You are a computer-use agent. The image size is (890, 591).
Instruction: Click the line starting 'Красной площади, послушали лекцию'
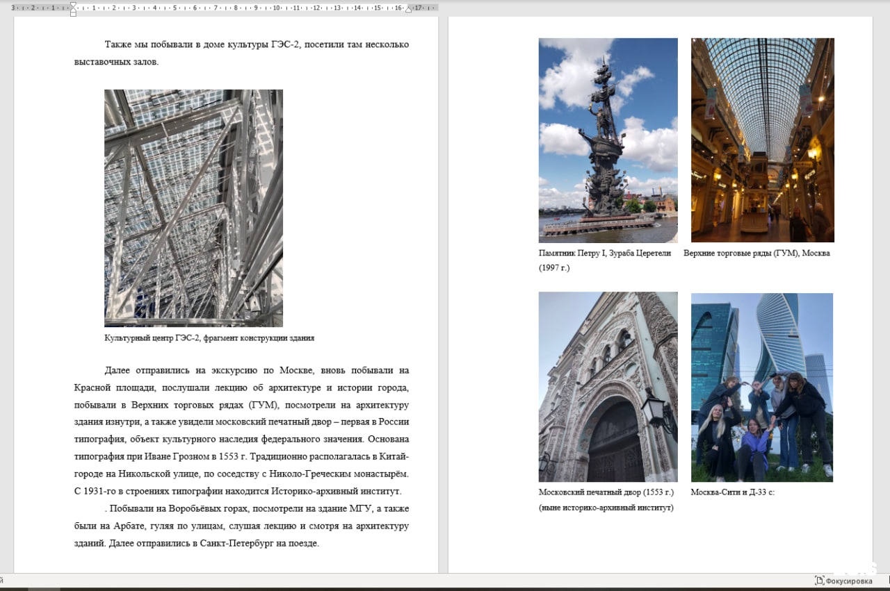tap(241, 388)
